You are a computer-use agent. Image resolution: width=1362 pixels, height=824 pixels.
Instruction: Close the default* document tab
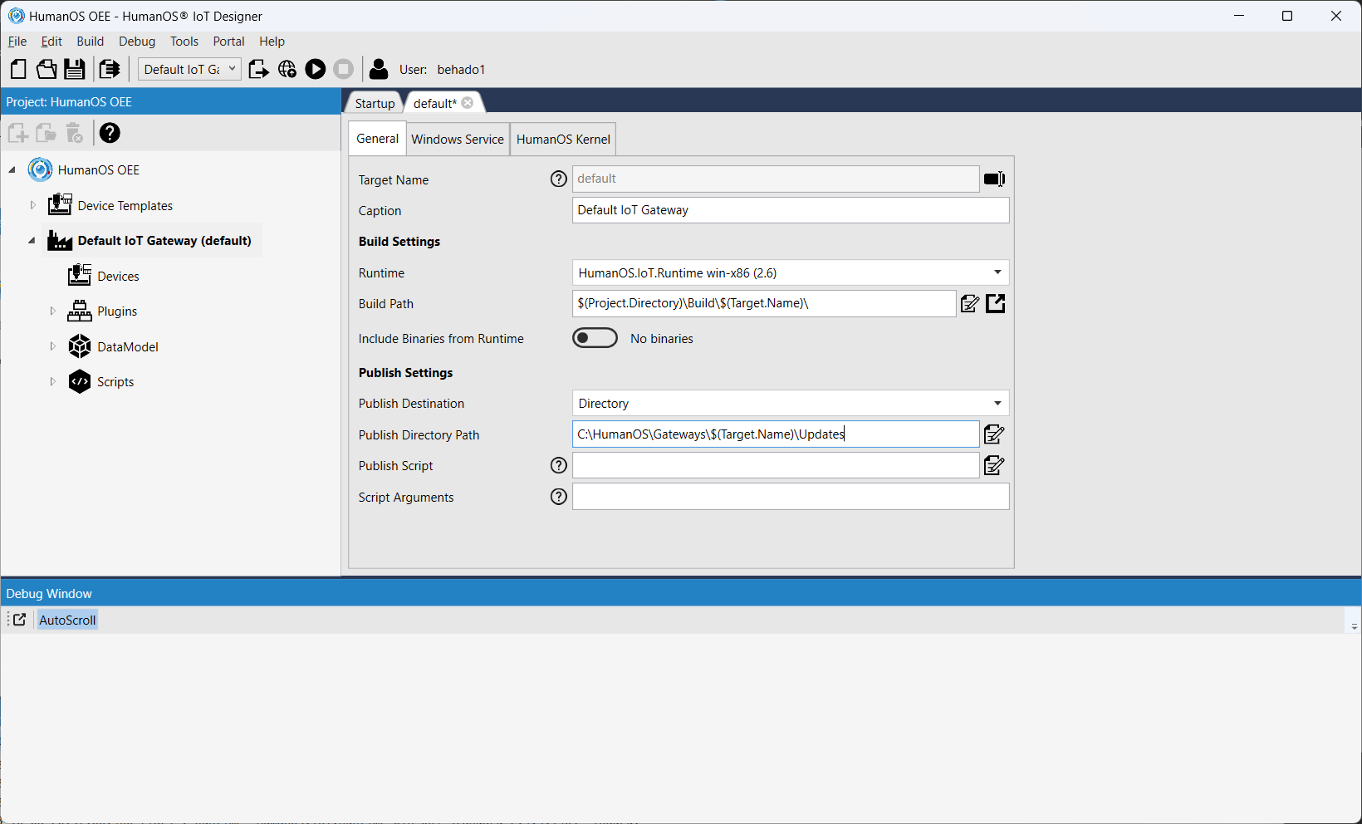[x=468, y=103]
